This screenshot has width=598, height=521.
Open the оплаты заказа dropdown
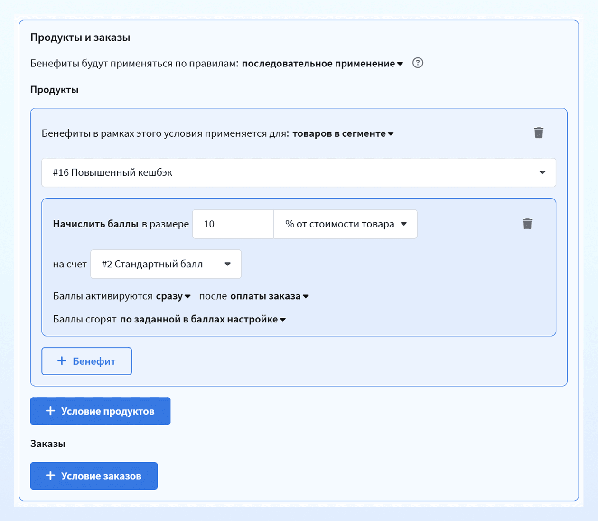tap(270, 296)
